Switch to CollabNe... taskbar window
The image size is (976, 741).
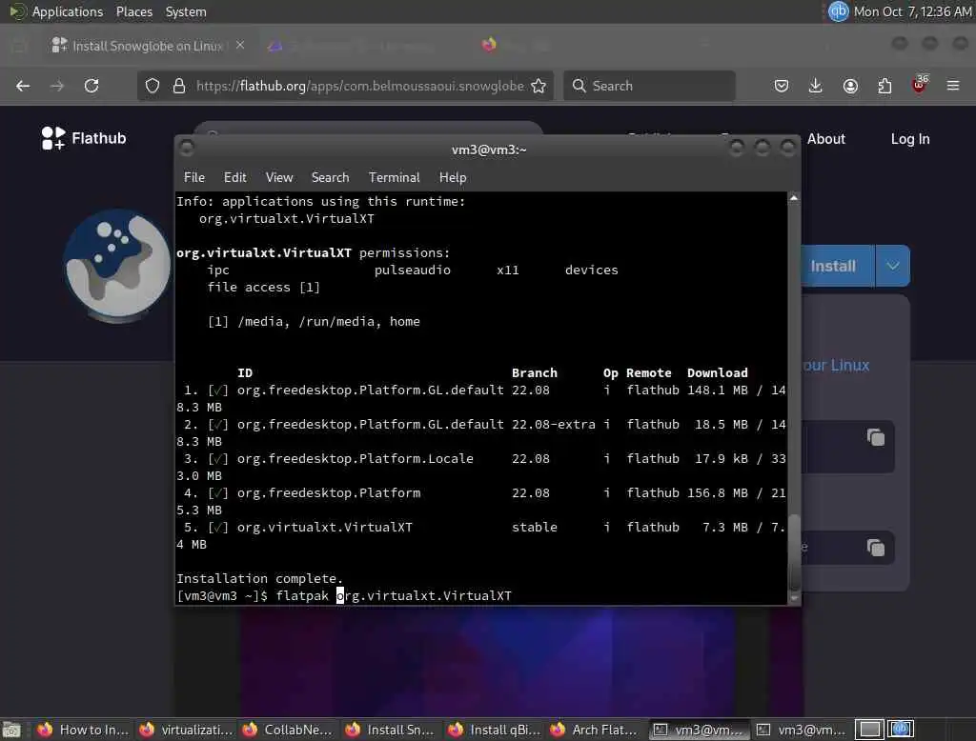pyautogui.click(x=289, y=730)
